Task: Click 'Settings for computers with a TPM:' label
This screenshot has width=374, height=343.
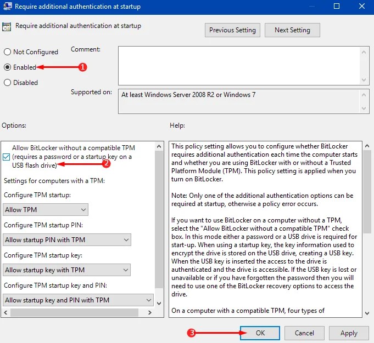Action: [54, 181]
